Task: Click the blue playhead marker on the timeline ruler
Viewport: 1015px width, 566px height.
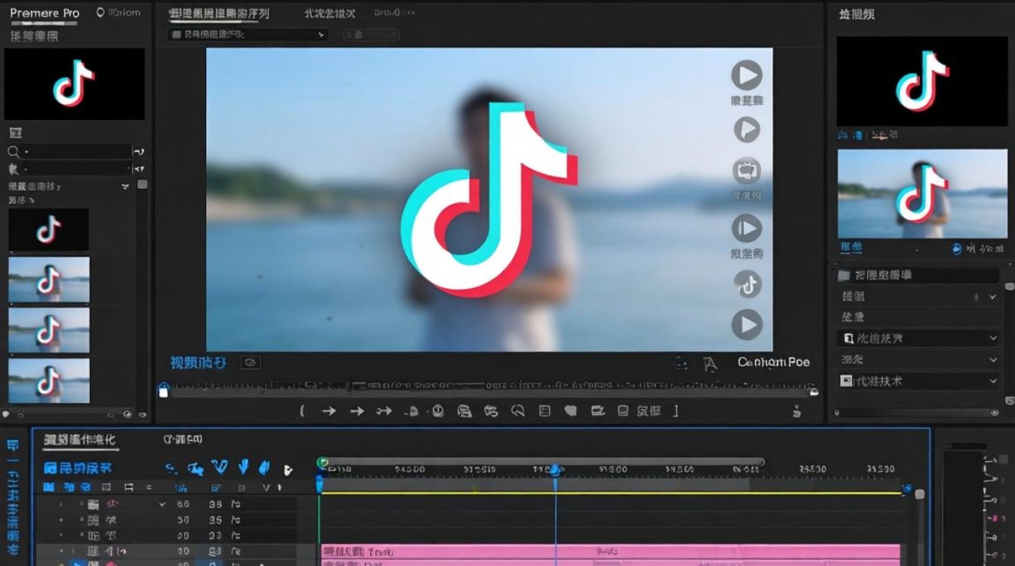Action: point(555,470)
